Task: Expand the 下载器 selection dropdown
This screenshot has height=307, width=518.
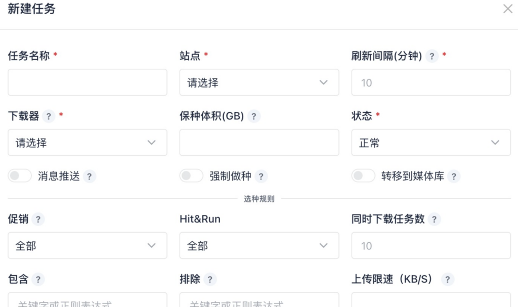Action: pyautogui.click(x=88, y=143)
